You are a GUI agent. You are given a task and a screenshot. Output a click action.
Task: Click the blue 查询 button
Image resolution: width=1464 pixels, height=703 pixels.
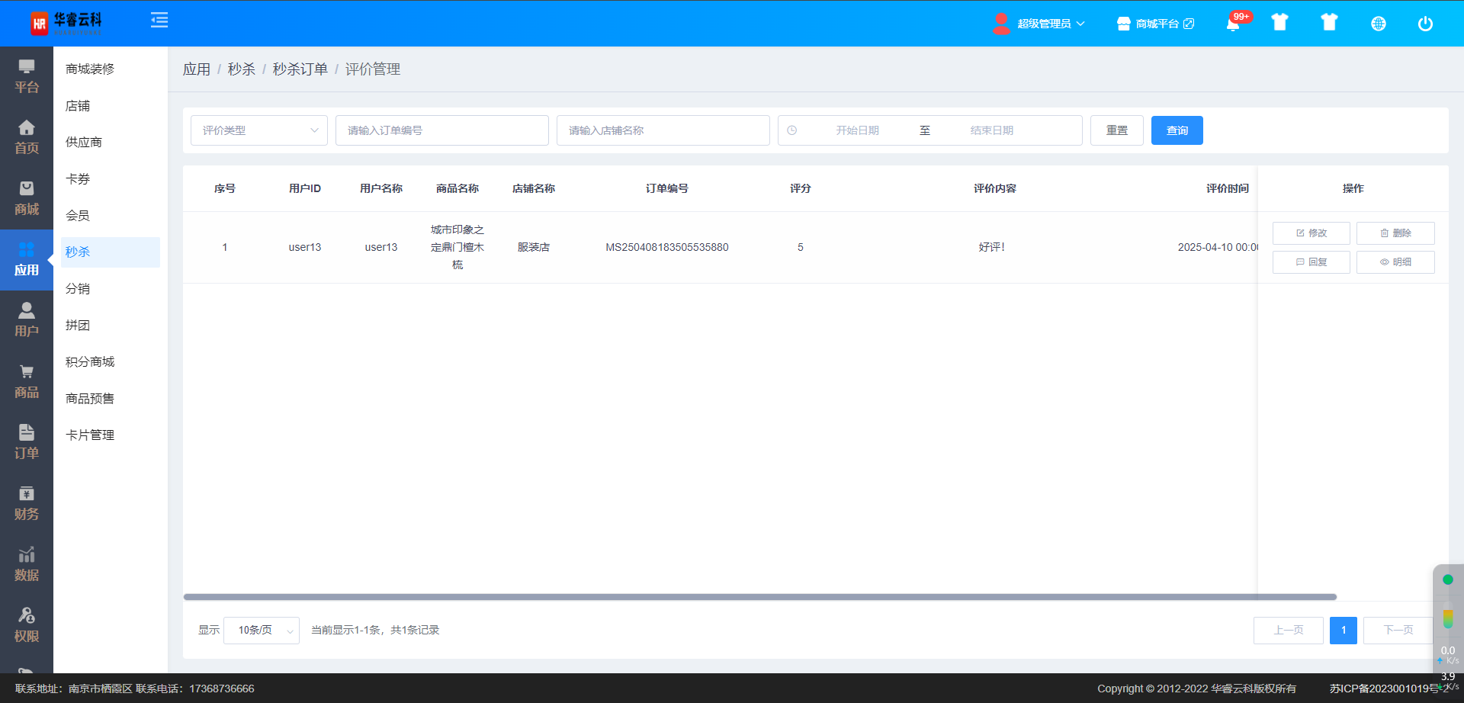(x=1177, y=130)
